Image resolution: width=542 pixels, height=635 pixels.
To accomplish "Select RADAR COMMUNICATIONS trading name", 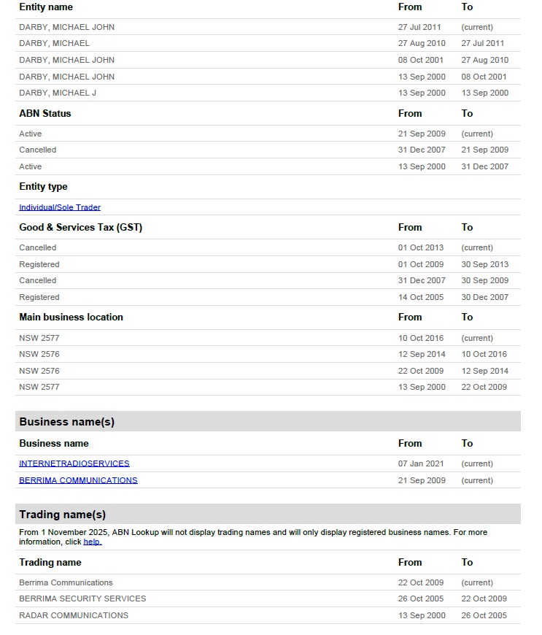I will [x=74, y=615].
